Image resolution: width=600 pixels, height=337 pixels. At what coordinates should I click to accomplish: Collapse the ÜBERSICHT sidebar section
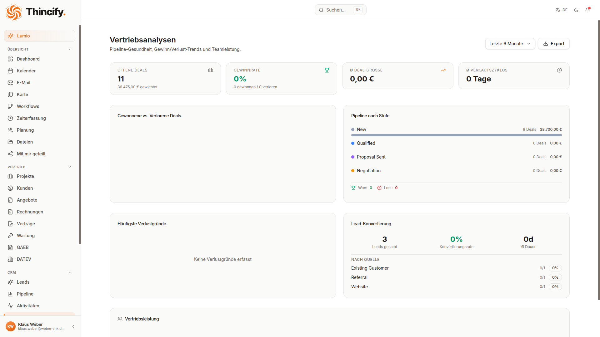pos(70,49)
